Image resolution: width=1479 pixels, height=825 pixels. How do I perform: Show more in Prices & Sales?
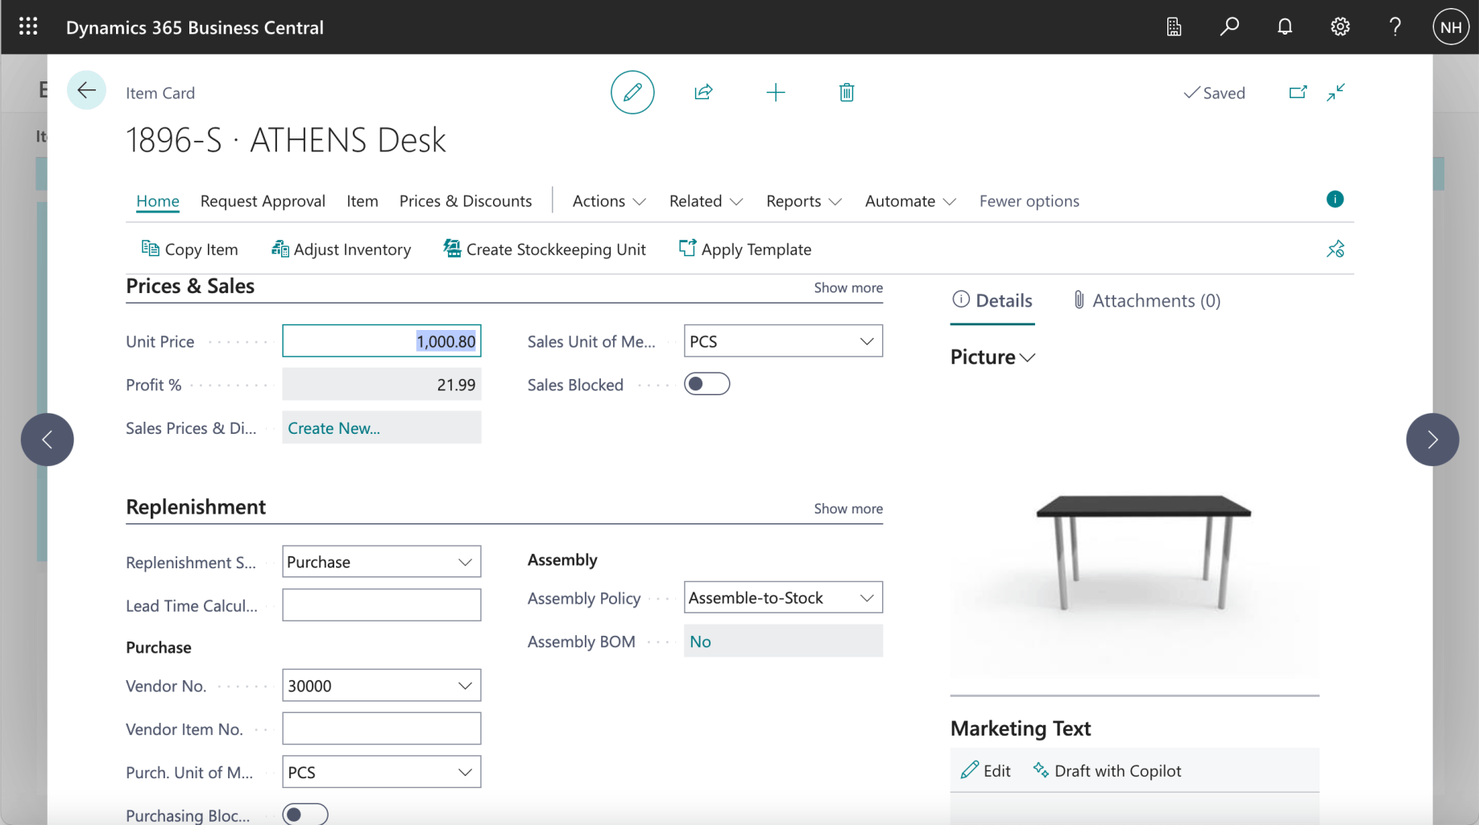[x=848, y=287]
